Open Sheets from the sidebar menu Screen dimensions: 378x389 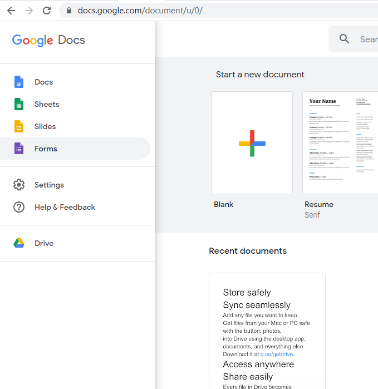coord(75,104)
